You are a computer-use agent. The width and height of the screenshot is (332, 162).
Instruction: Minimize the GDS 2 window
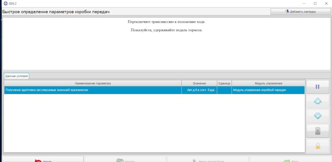click(304, 3)
